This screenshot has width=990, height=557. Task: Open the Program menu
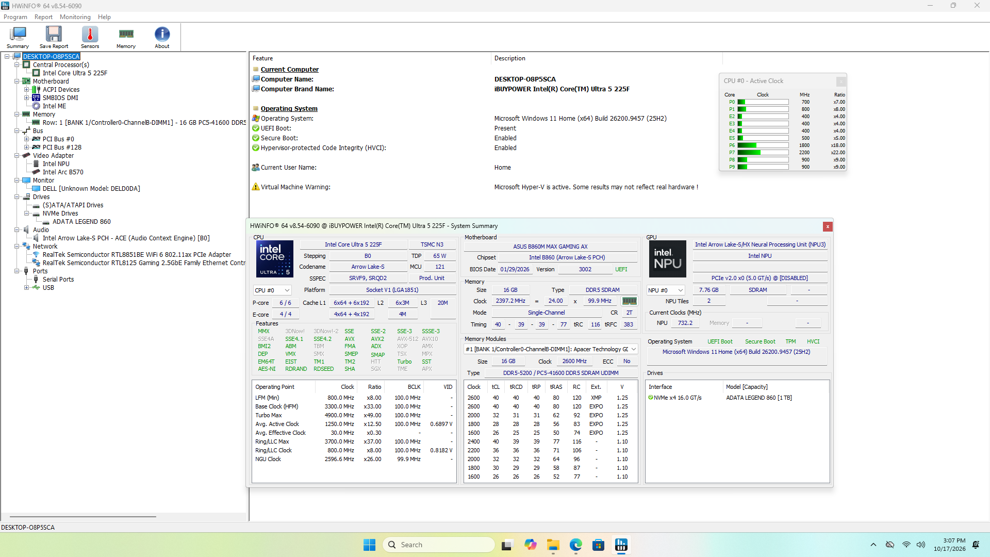click(15, 17)
